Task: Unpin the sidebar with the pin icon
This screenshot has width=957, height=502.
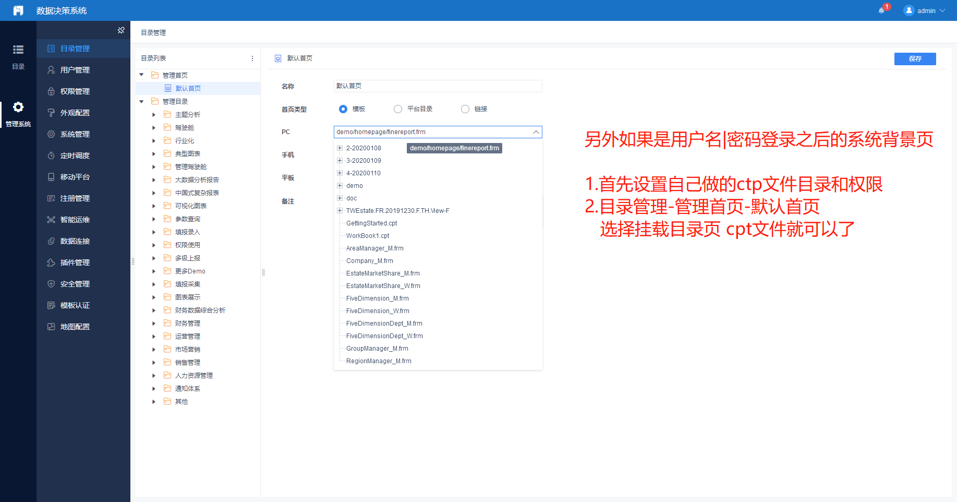Action: [x=121, y=30]
